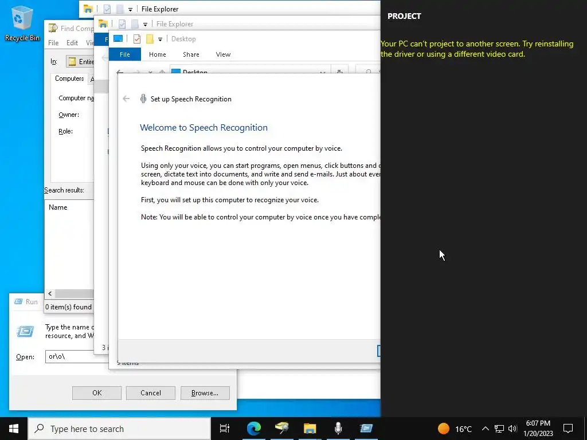The image size is (587, 440).
Task: Open File Explorer from the taskbar
Action: tap(310, 429)
